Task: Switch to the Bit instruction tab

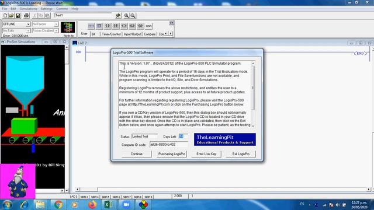Action: coord(93,34)
